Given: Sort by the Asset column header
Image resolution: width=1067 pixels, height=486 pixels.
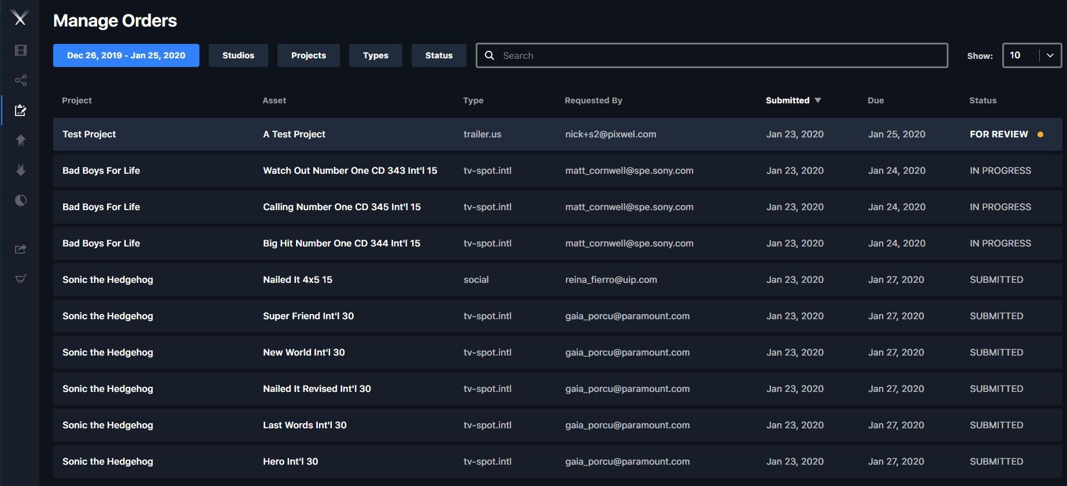Looking at the screenshot, I should [274, 100].
